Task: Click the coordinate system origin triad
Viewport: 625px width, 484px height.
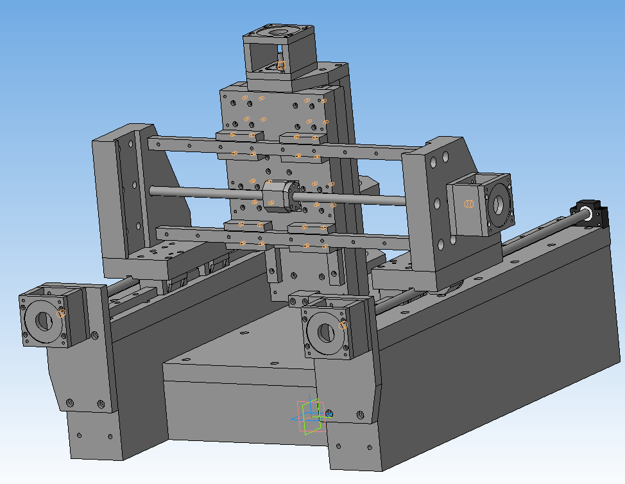Action: click(312, 415)
